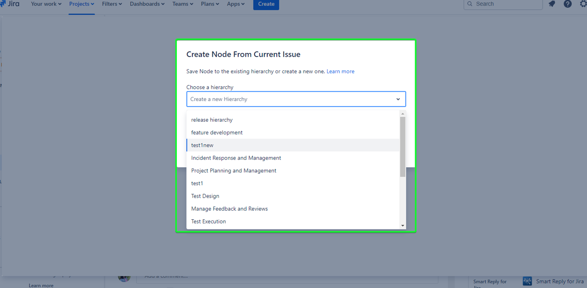Open the settings gear icon
Screen dimensions: 587x288
pos(583,4)
